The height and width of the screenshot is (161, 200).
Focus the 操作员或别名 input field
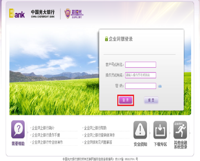(x=141, y=75)
